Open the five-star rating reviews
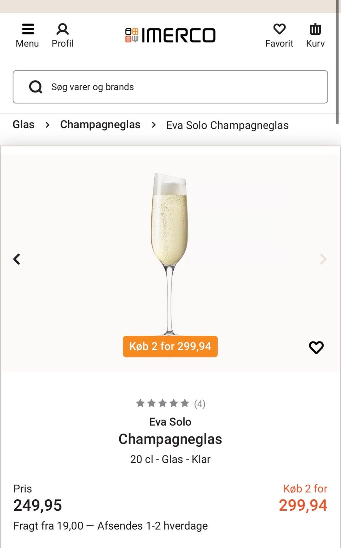Viewport: 341px width, 548px height. [x=170, y=403]
